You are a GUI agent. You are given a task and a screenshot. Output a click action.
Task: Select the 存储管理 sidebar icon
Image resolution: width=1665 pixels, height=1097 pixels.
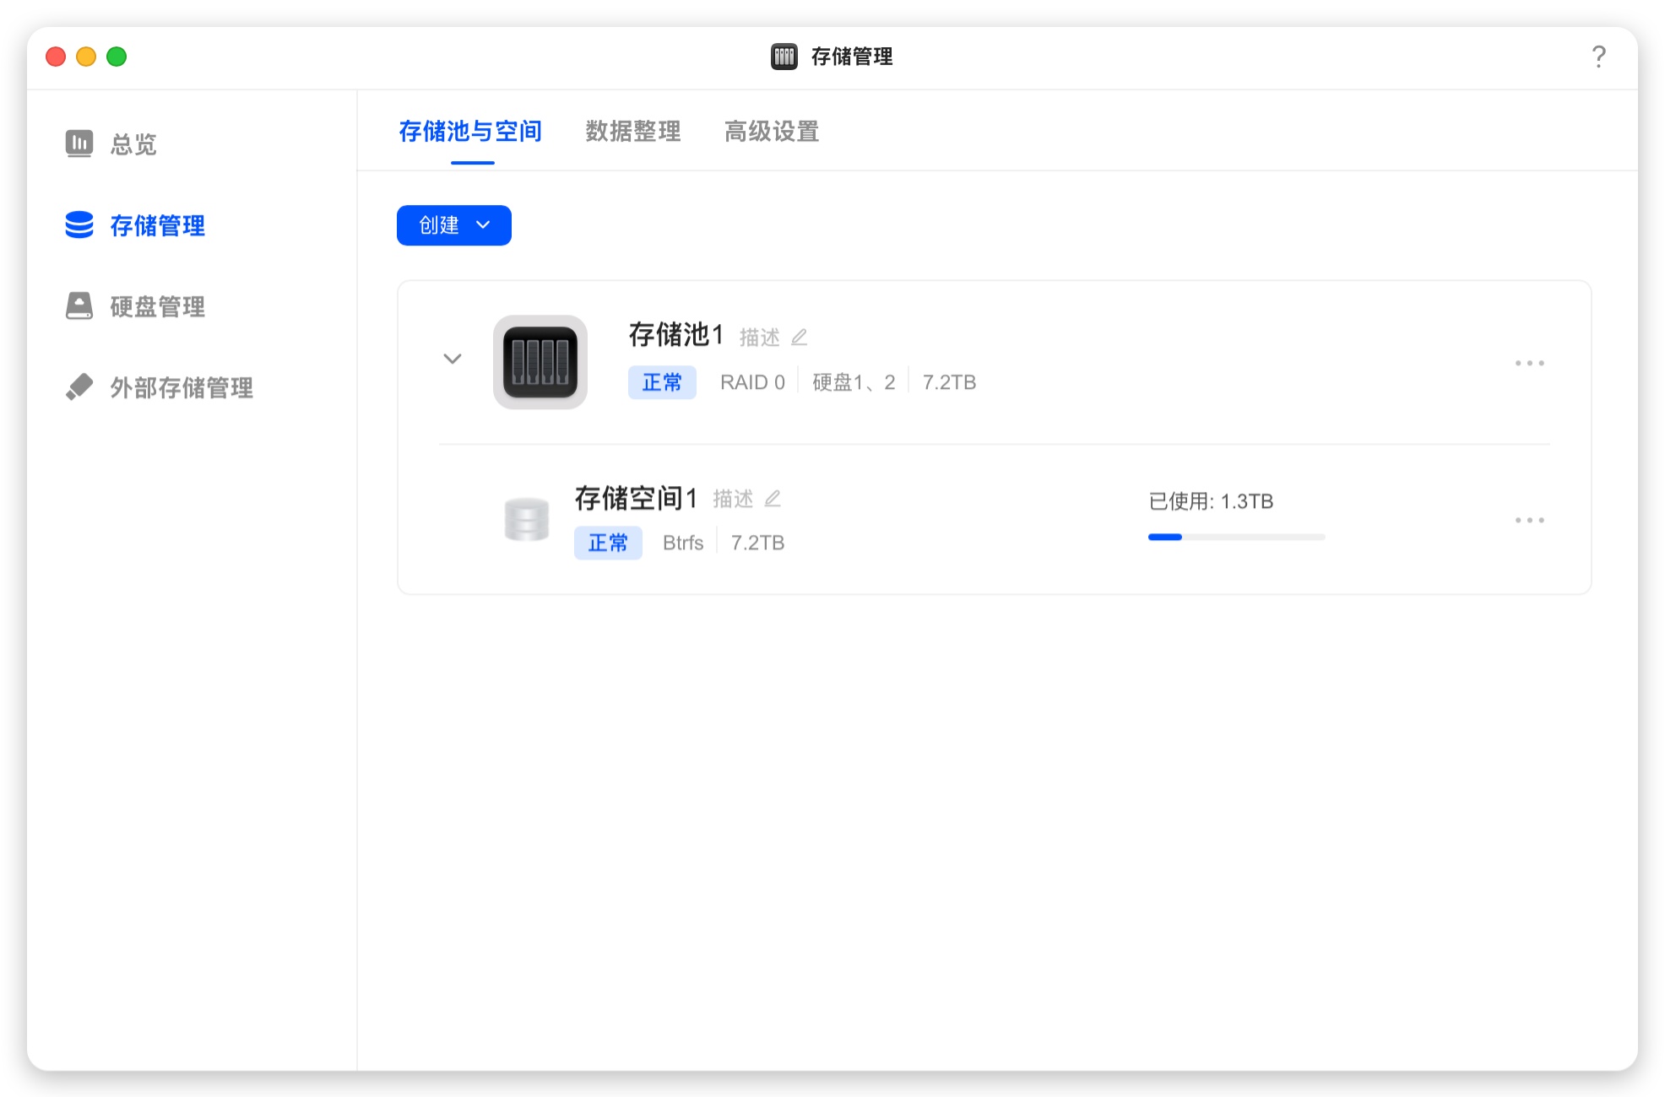pyautogui.click(x=79, y=224)
